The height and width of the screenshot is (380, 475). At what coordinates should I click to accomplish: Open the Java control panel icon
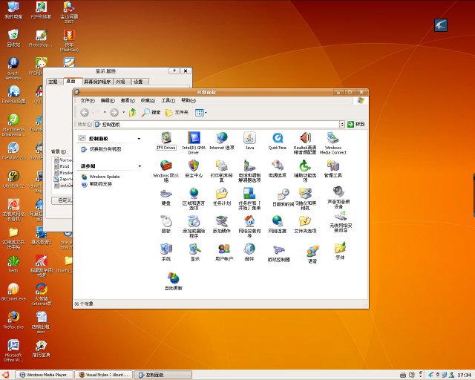coord(249,138)
